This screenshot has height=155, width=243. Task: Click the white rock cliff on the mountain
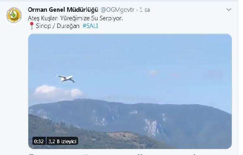point(151,127)
